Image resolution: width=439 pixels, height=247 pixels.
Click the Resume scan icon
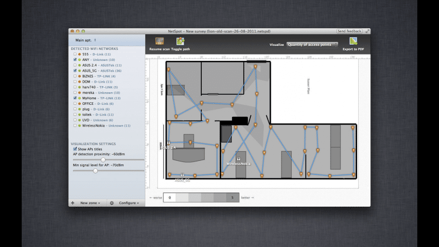point(159,41)
